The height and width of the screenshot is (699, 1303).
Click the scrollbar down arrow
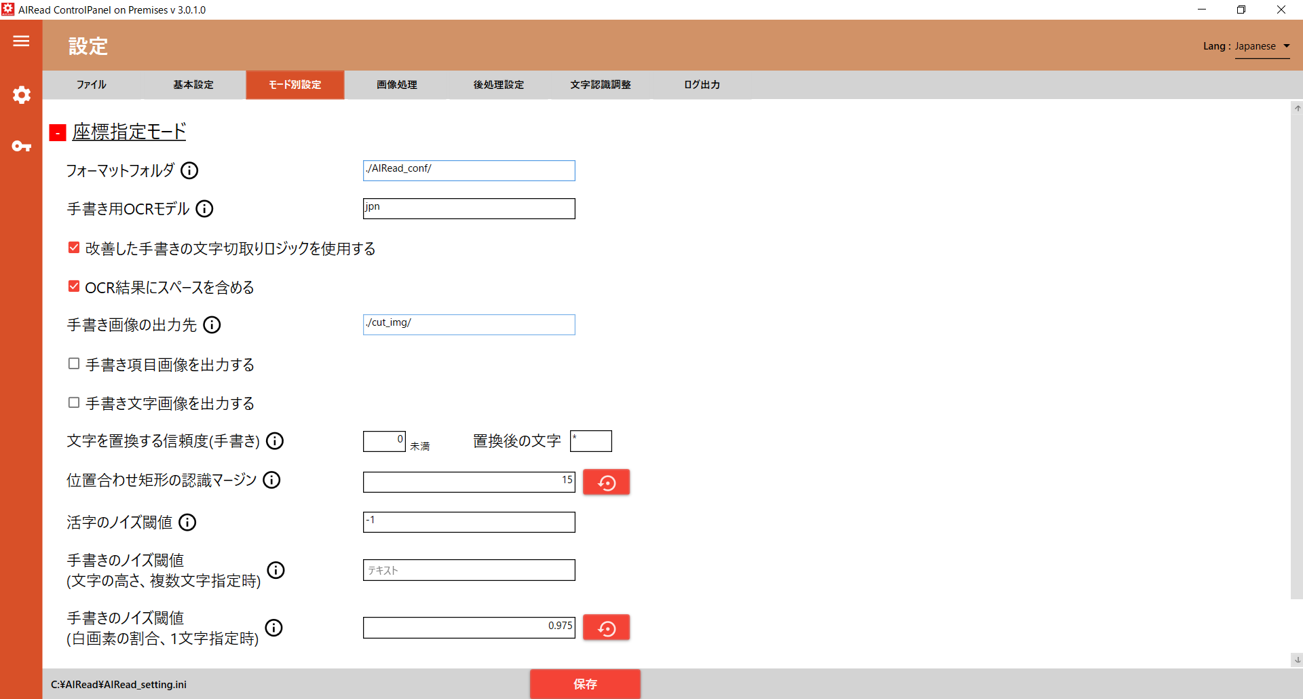[1296, 659]
